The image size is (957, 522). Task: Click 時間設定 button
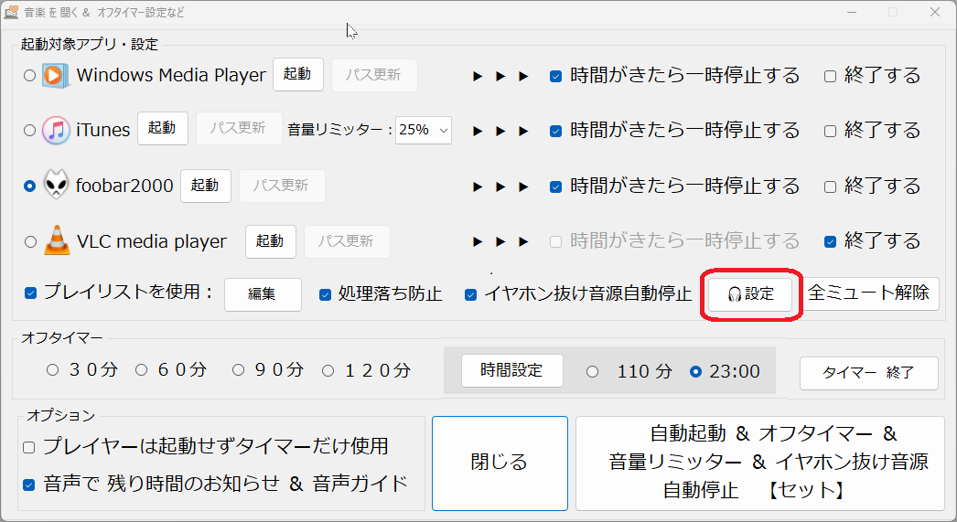512,371
